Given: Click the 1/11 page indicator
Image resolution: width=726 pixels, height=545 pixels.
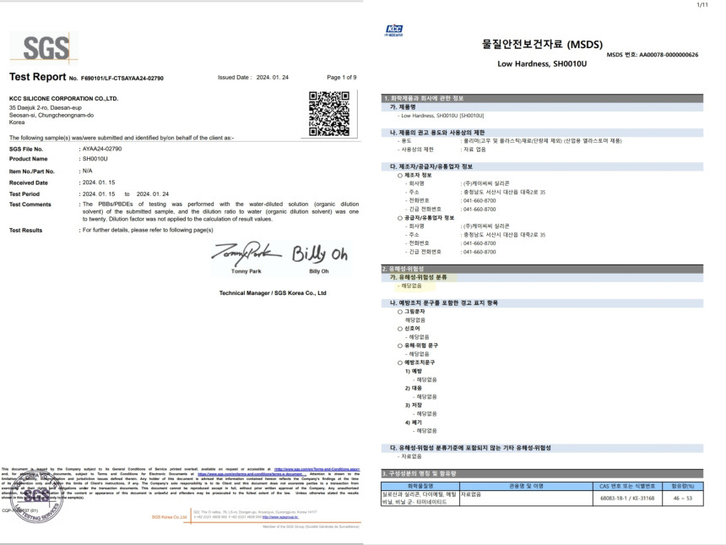Looking at the screenshot, I should coord(702,5).
